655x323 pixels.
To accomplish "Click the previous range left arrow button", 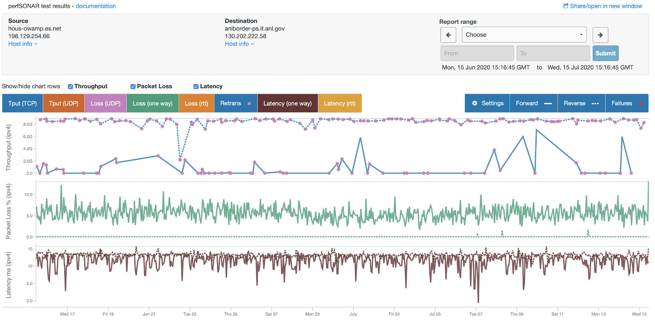I will [448, 35].
